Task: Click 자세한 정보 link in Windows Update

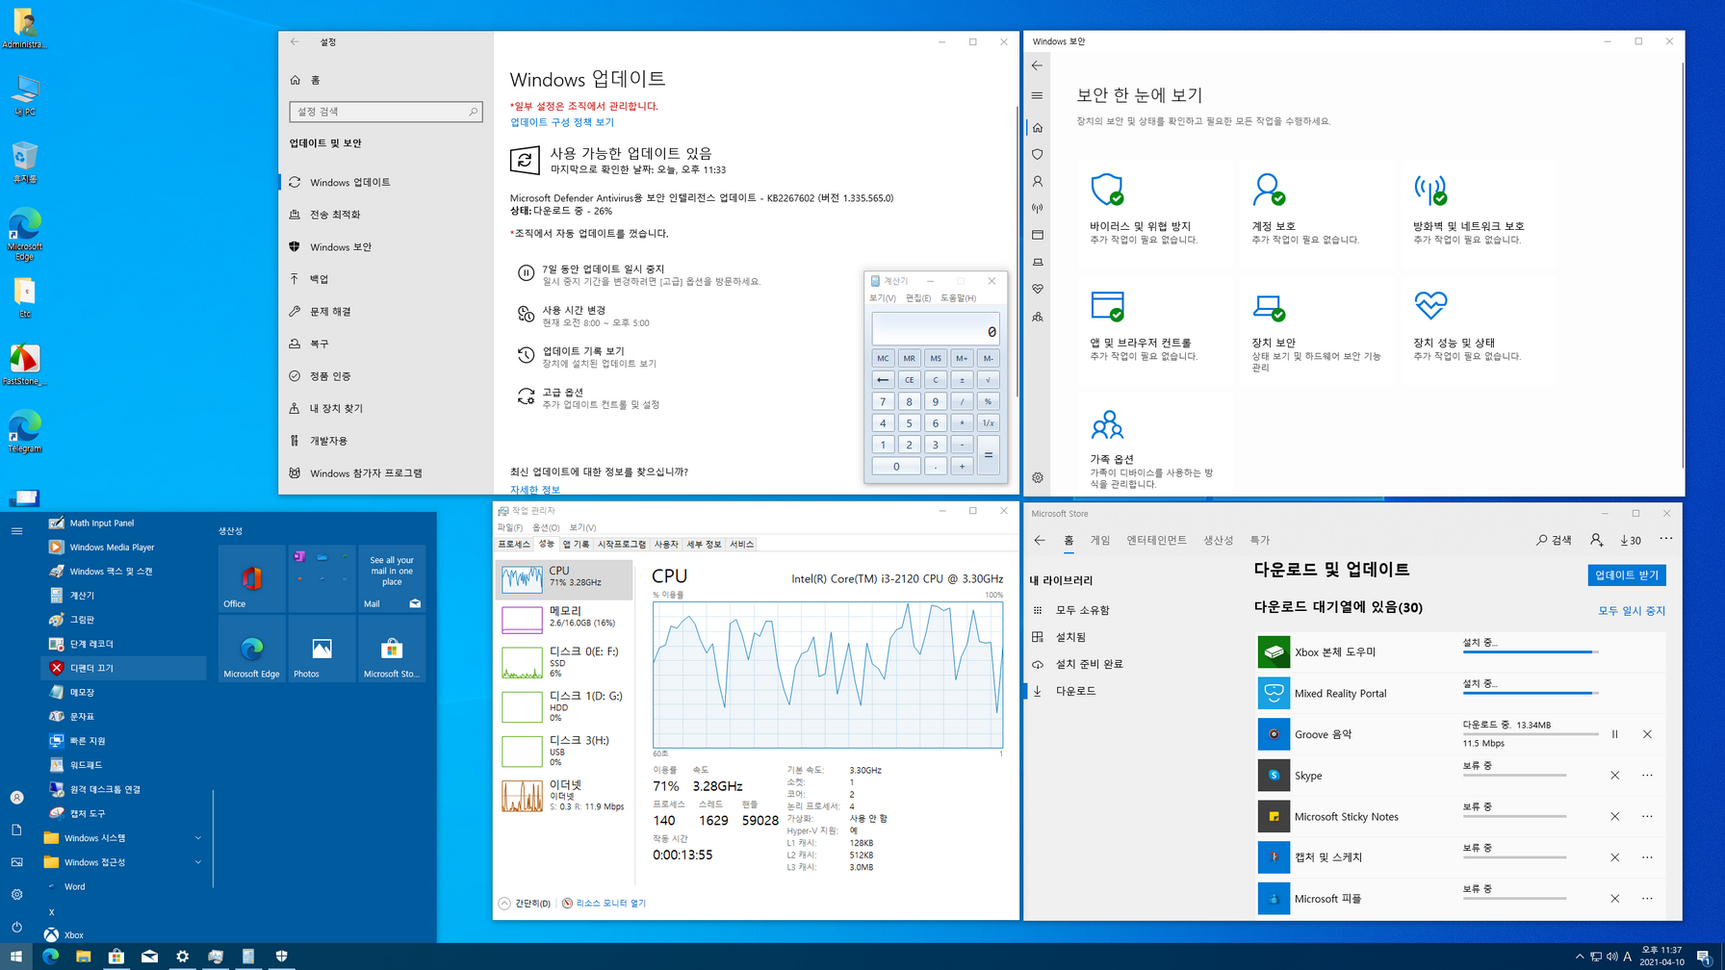Action: tap(535, 490)
